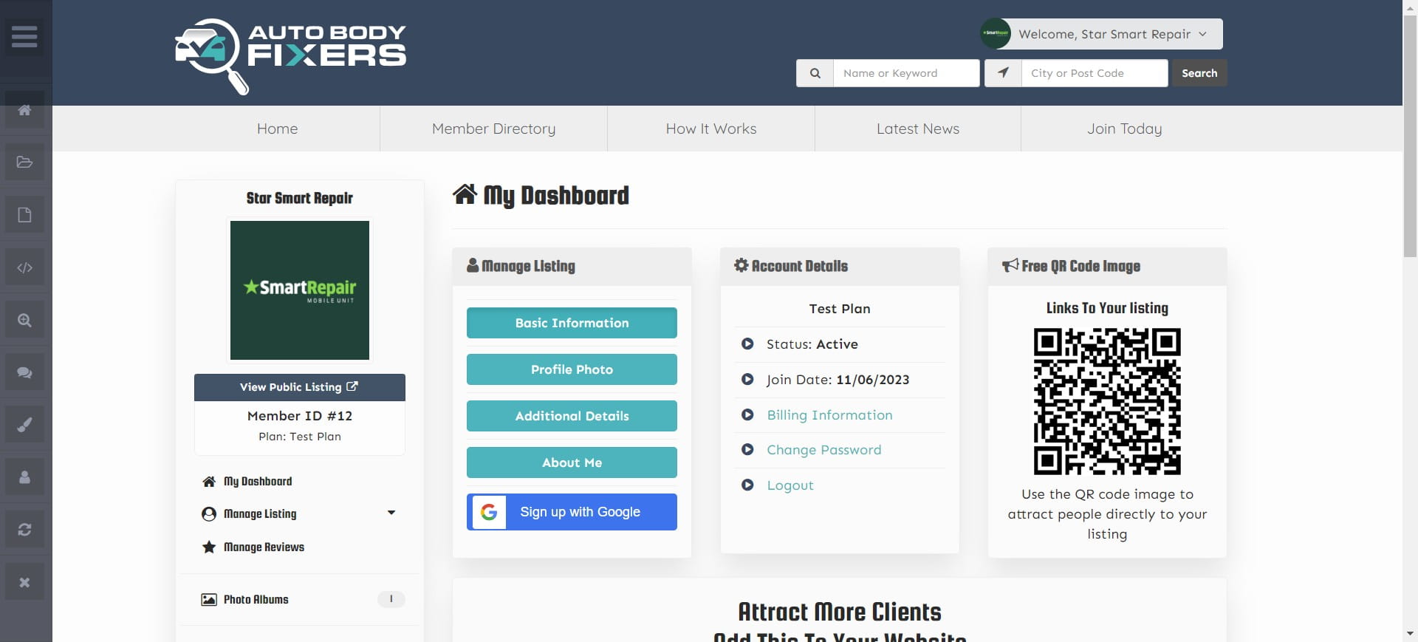This screenshot has width=1418, height=642.
Task: Click the magnifier search icon button
Action: click(815, 73)
